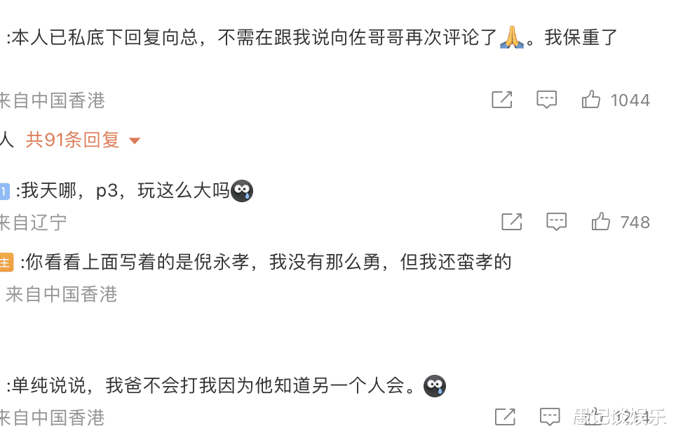Click the orange '1' badge on the p3 comment
Screen dimensions: 676x438
click(4, 189)
